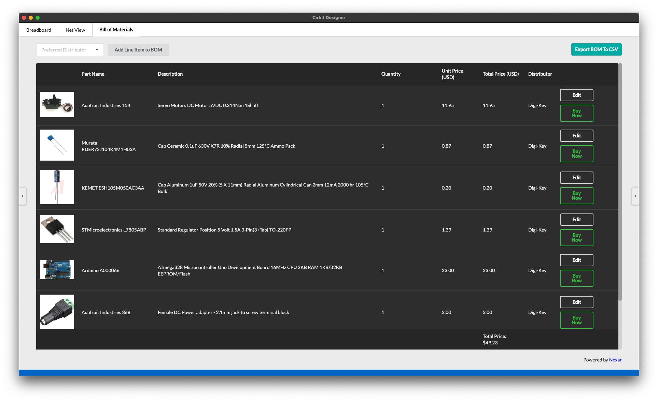The height and width of the screenshot is (401, 658).
Task: Click the green zoom traffic light
Action: [38, 17]
